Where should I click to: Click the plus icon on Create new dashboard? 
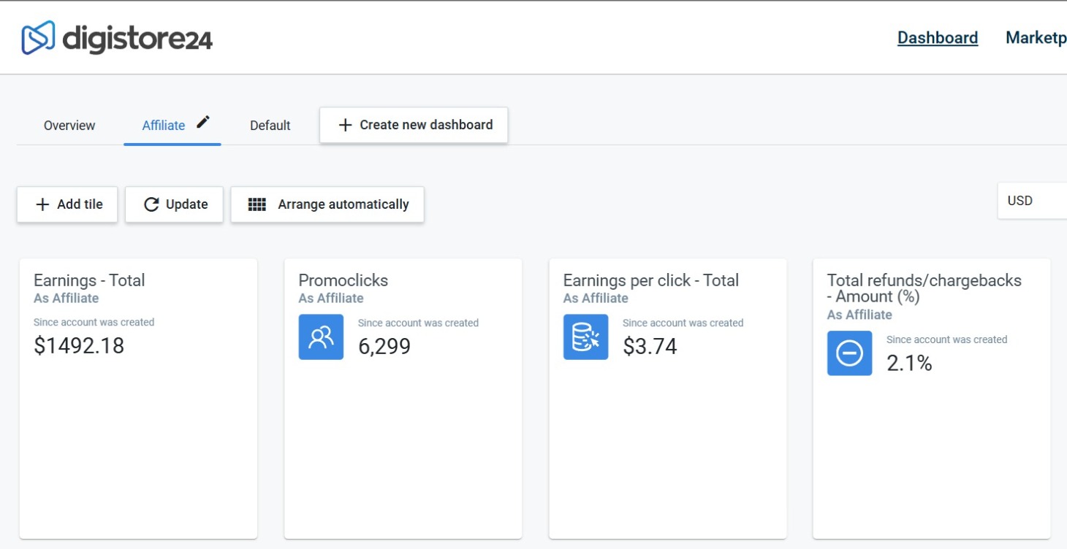click(x=345, y=125)
